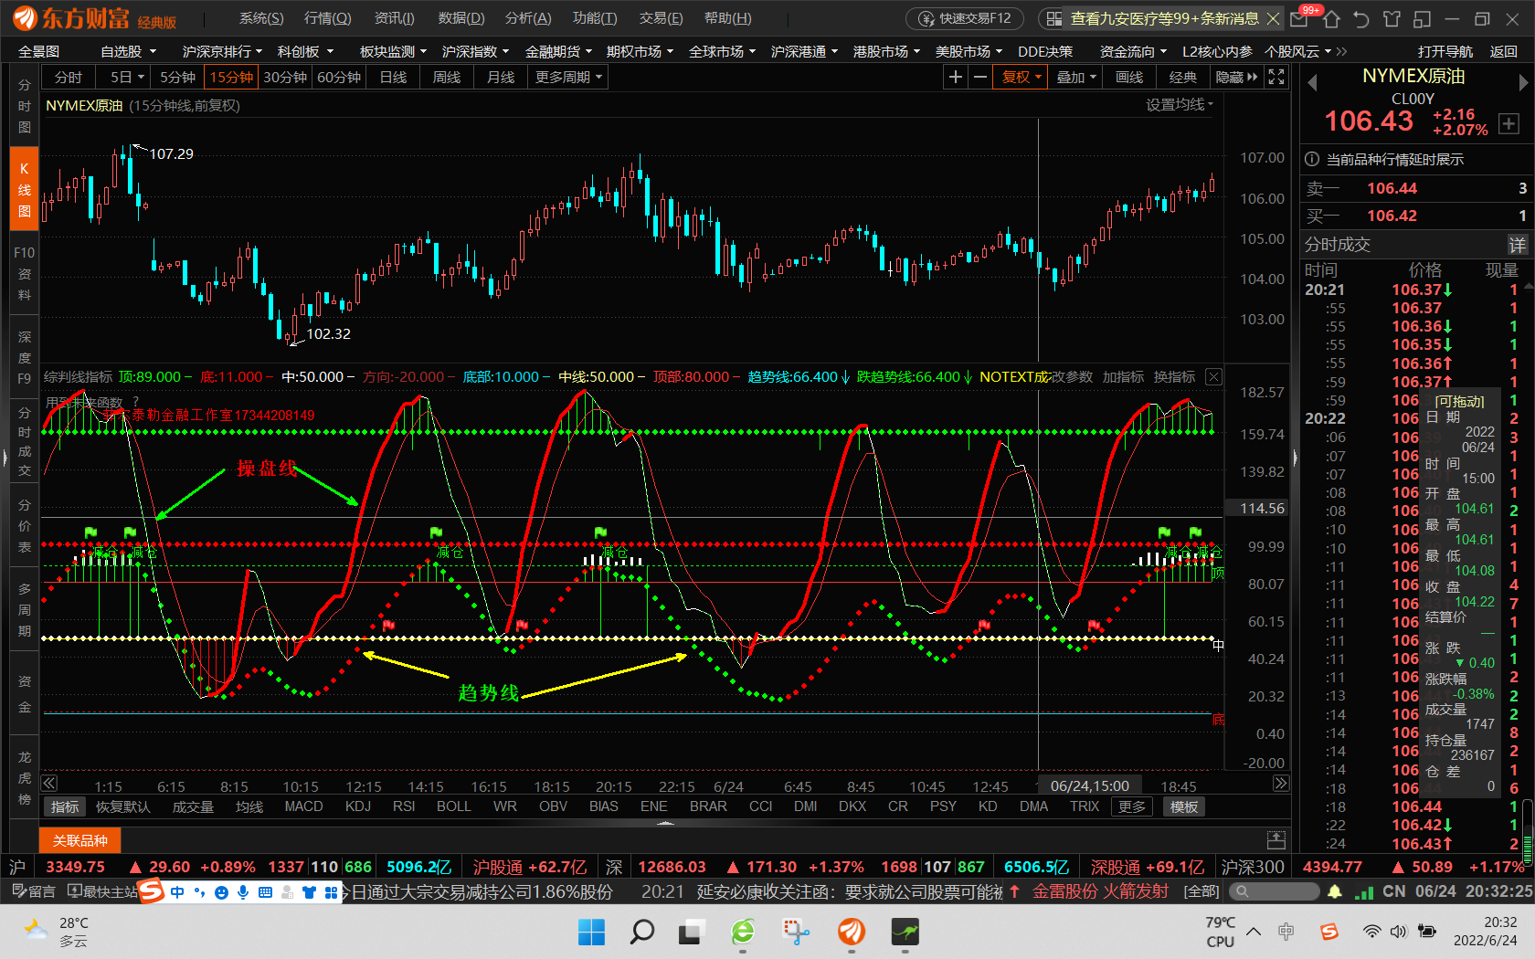Jump timeline to latest with double-right arrows
Image resolution: width=1535 pixels, height=959 pixels.
coord(1281,783)
